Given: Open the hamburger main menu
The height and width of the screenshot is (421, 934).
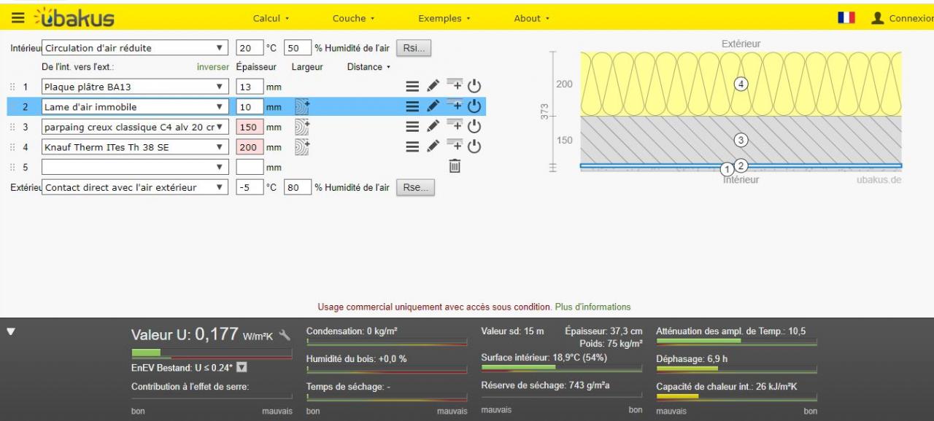Looking at the screenshot, I should pos(18,17).
